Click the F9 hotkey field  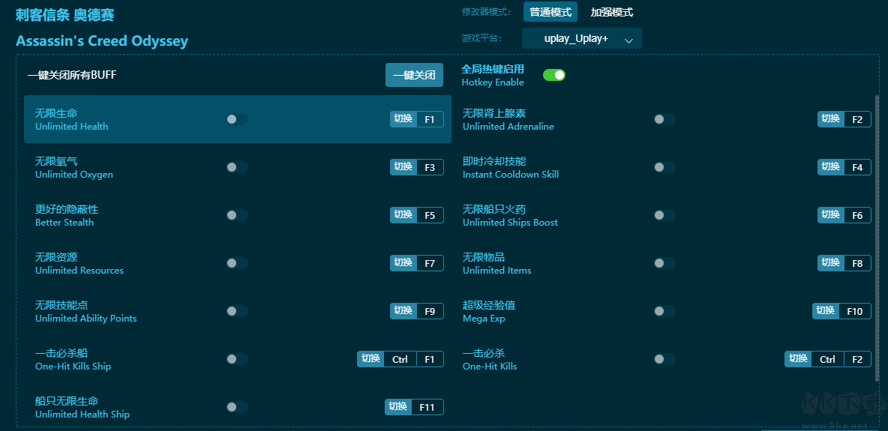point(430,311)
